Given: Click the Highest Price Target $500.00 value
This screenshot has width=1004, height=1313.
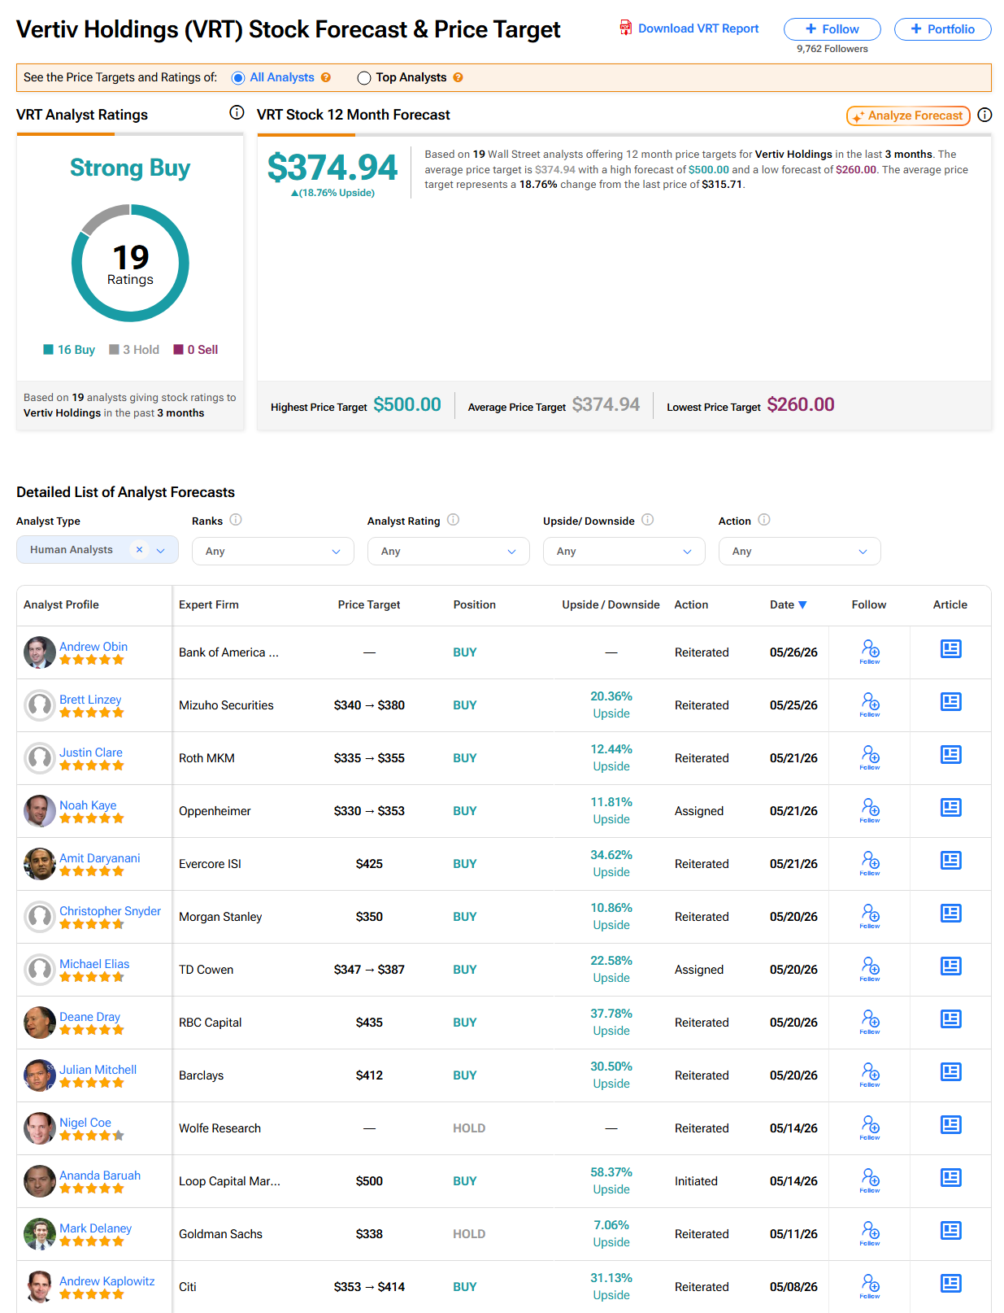Looking at the screenshot, I should click(x=407, y=404).
